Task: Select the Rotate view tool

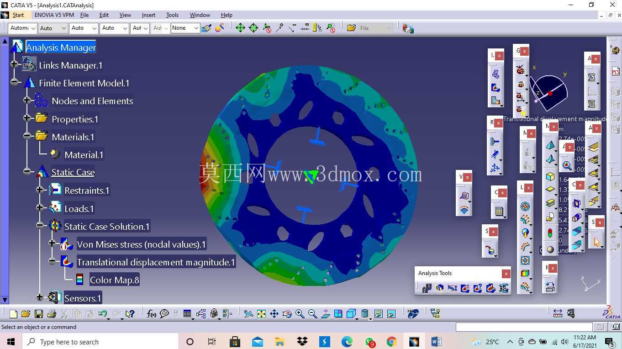Action: point(287,314)
